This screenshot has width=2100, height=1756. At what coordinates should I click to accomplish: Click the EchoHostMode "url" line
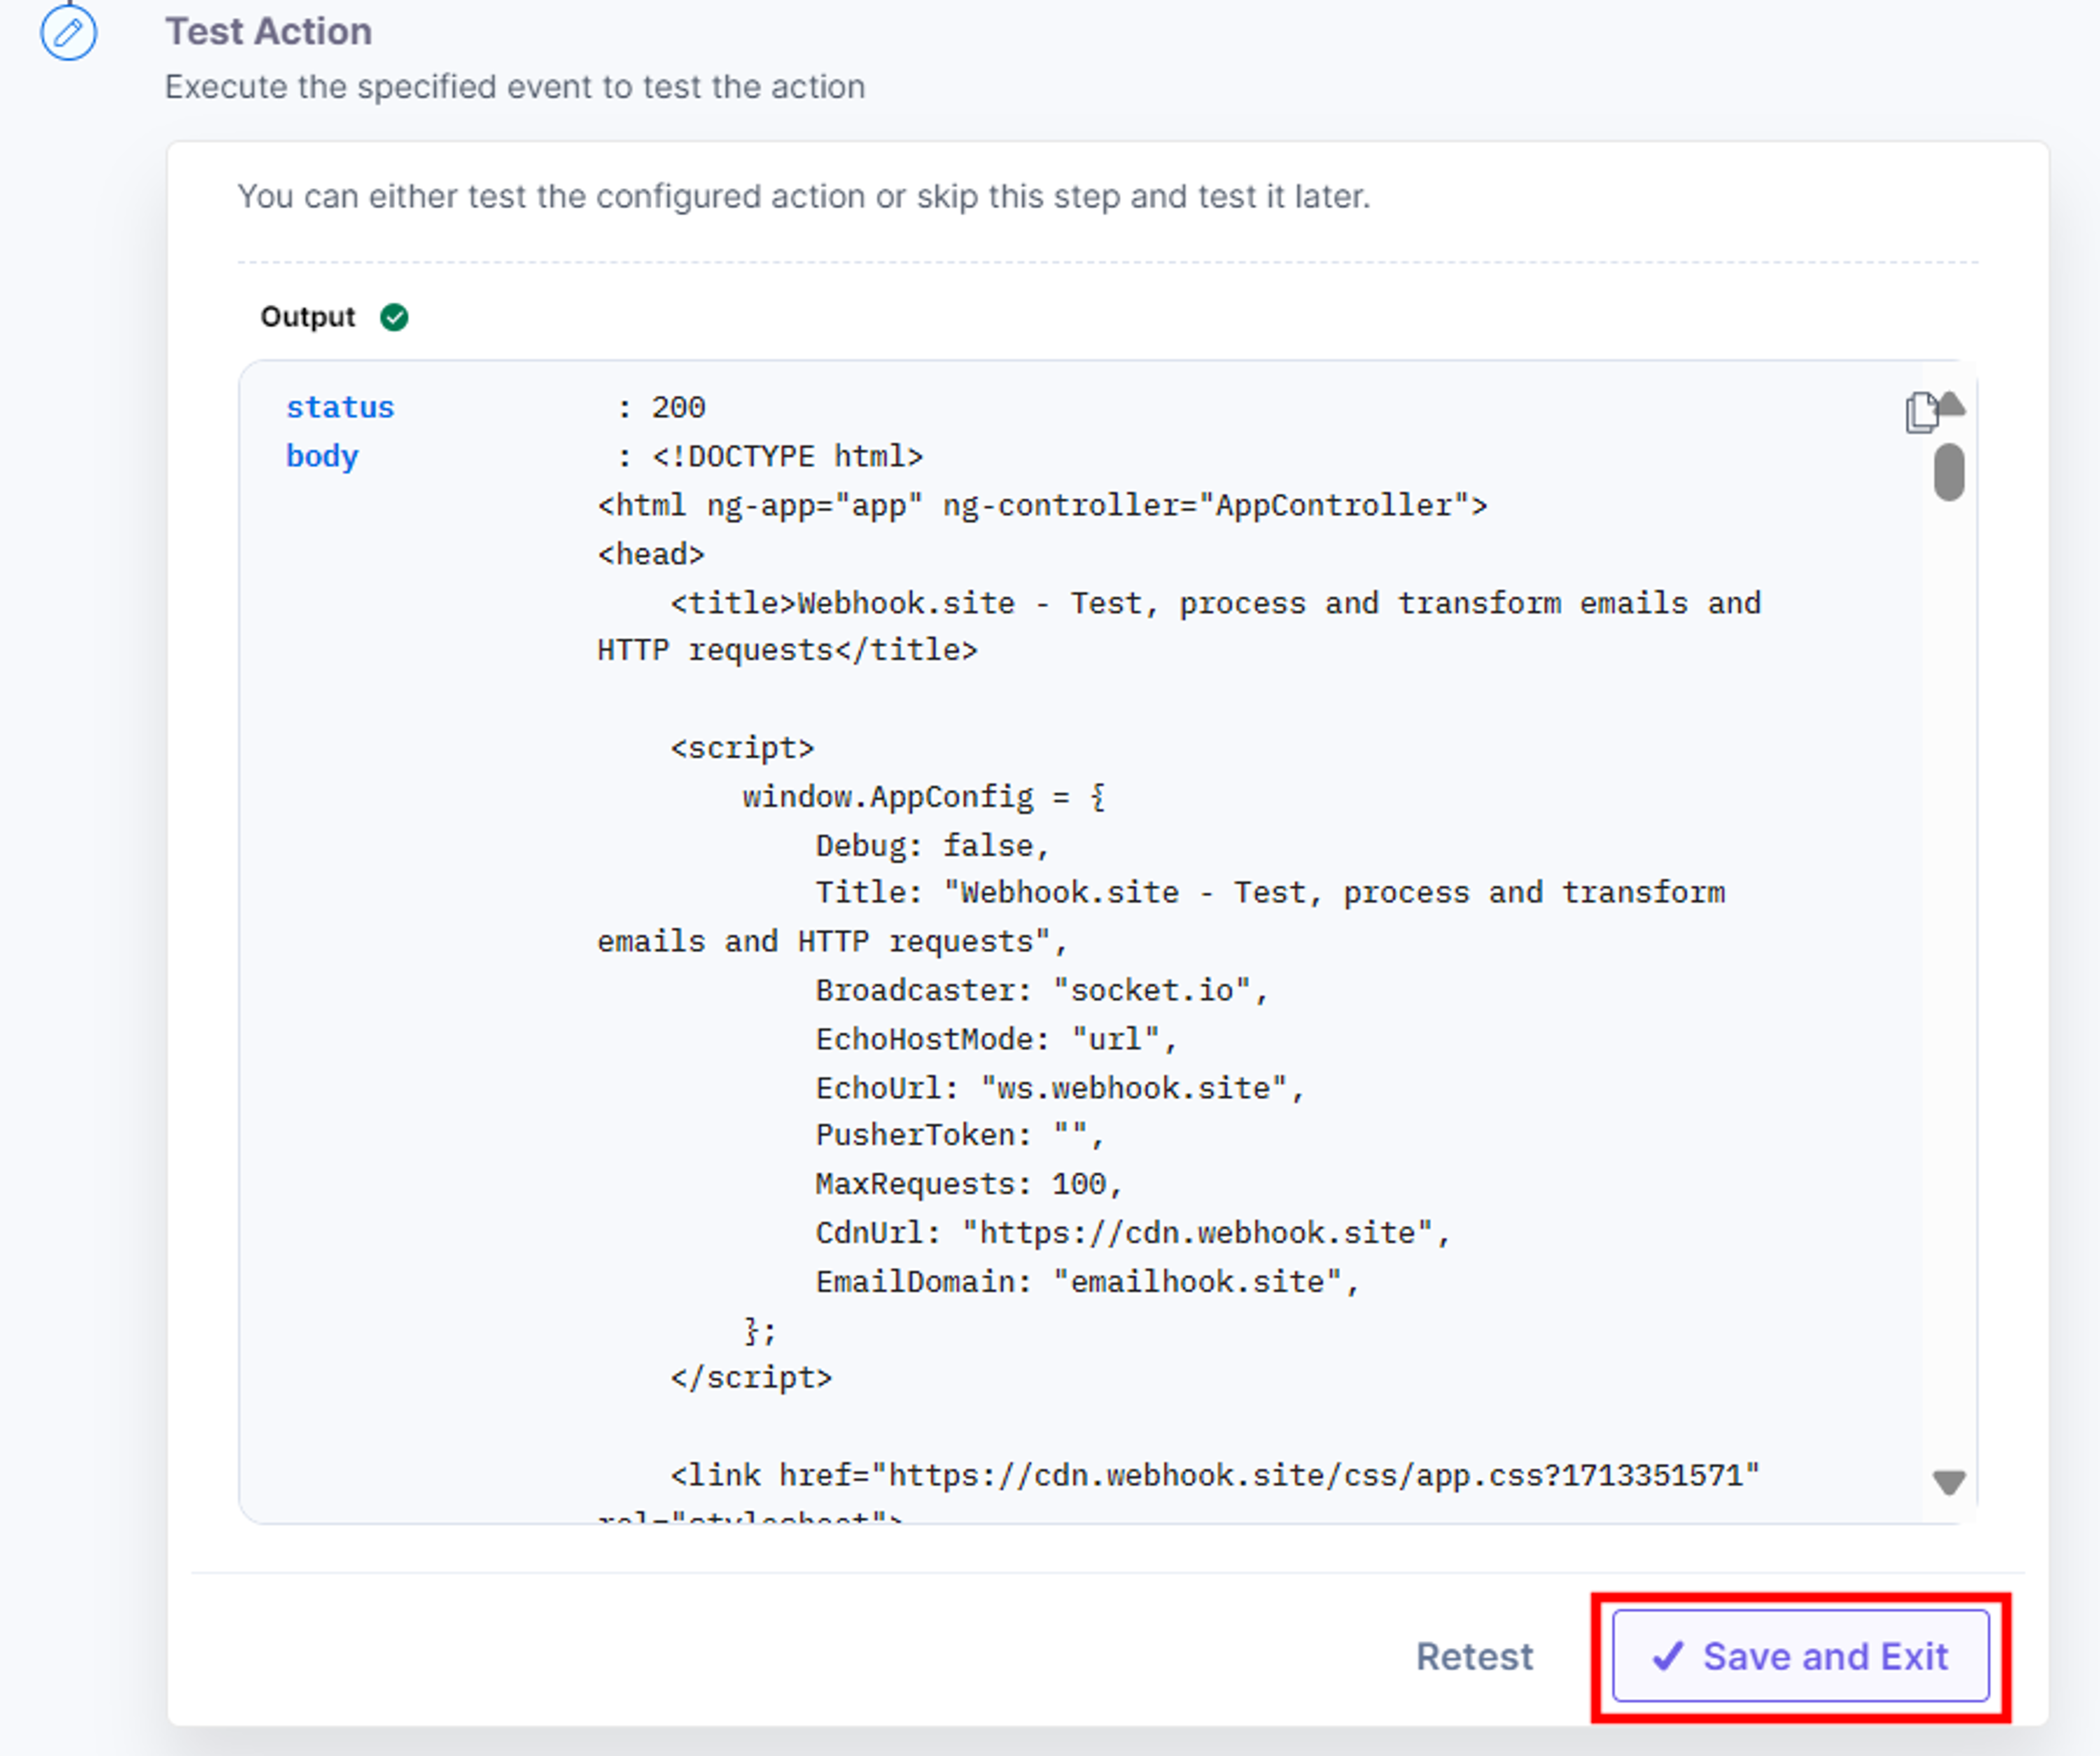point(996,1039)
